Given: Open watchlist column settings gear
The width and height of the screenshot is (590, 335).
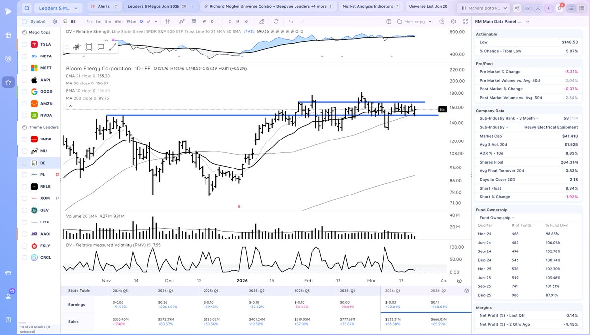Looking at the screenshot, I should click(x=55, y=22).
